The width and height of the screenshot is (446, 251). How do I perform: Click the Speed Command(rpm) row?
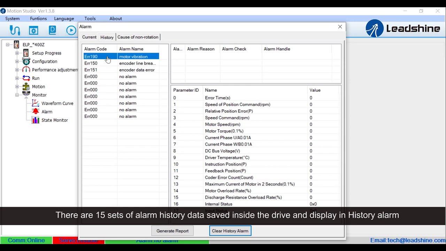point(255,117)
